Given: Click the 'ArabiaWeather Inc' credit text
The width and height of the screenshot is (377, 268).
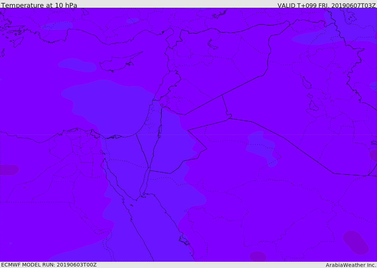Looking at the screenshot, I should 350,265.
